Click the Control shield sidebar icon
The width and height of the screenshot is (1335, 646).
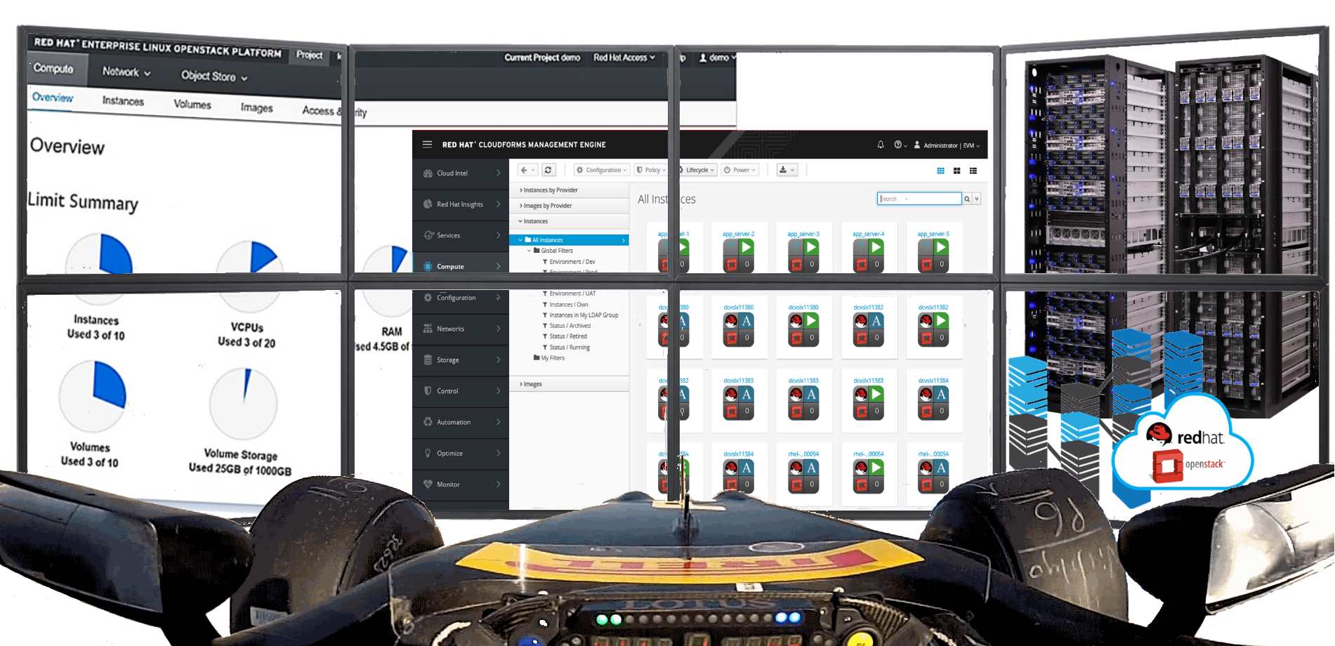point(428,391)
